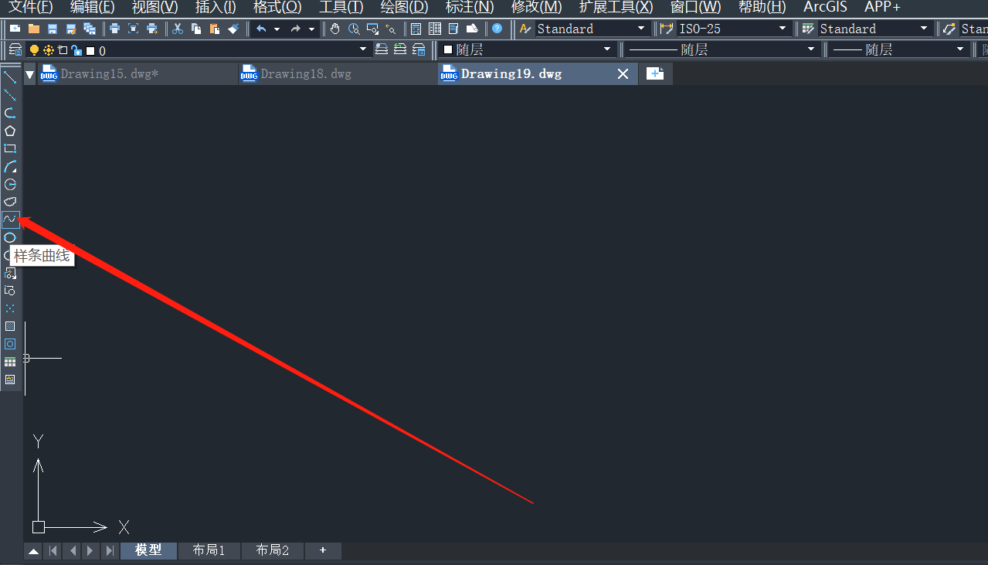Click the New drawing icon
This screenshot has width=988, height=565.
click(15, 29)
